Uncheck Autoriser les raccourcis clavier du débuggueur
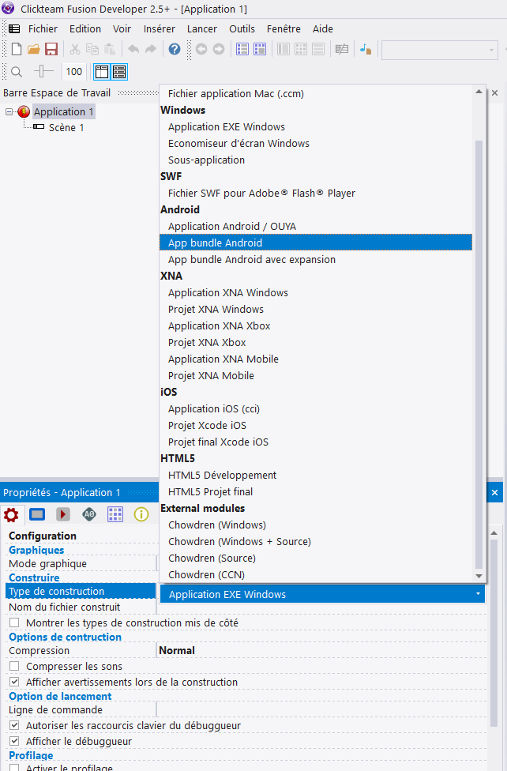507x771 pixels. pos(15,725)
